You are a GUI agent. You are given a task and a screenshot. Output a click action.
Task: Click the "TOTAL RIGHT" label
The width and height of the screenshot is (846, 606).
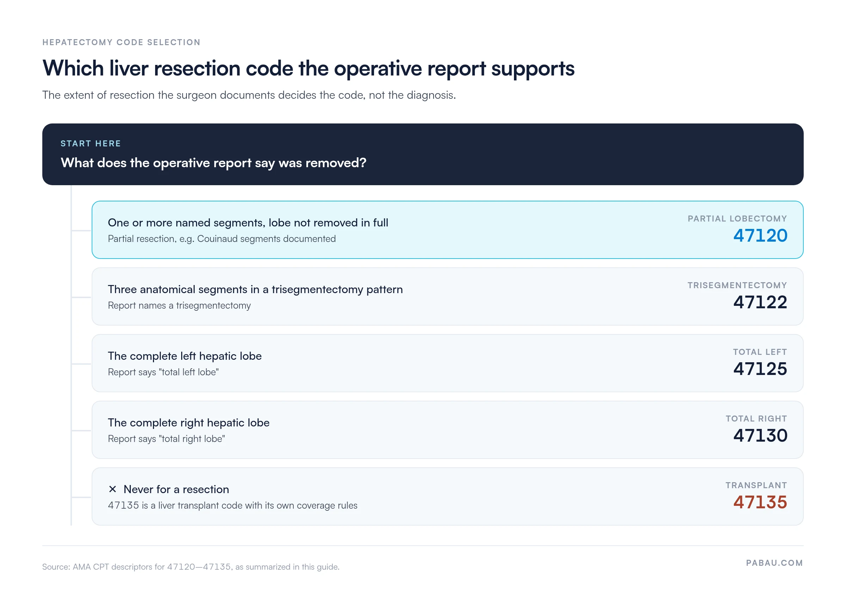tap(756, 419)
